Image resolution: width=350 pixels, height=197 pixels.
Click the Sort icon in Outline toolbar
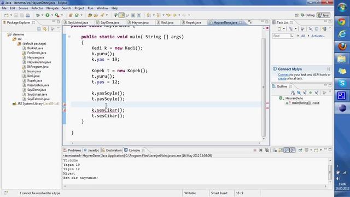click(293, 92)
